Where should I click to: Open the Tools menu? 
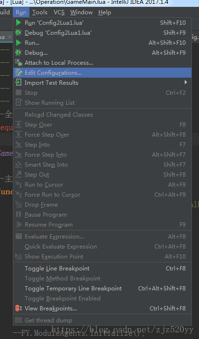click(40, 12)
